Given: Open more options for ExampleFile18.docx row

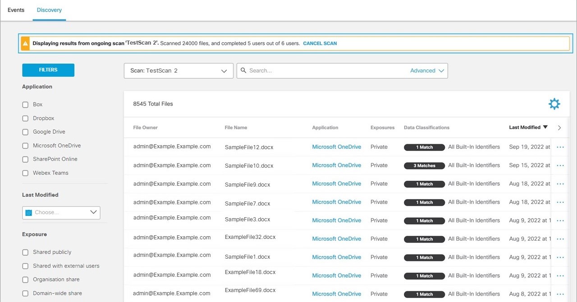Looking at the screenshot, I should pos(560,276).
